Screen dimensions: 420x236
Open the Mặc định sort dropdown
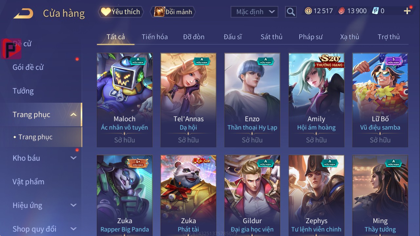click(x=254, y=12)
